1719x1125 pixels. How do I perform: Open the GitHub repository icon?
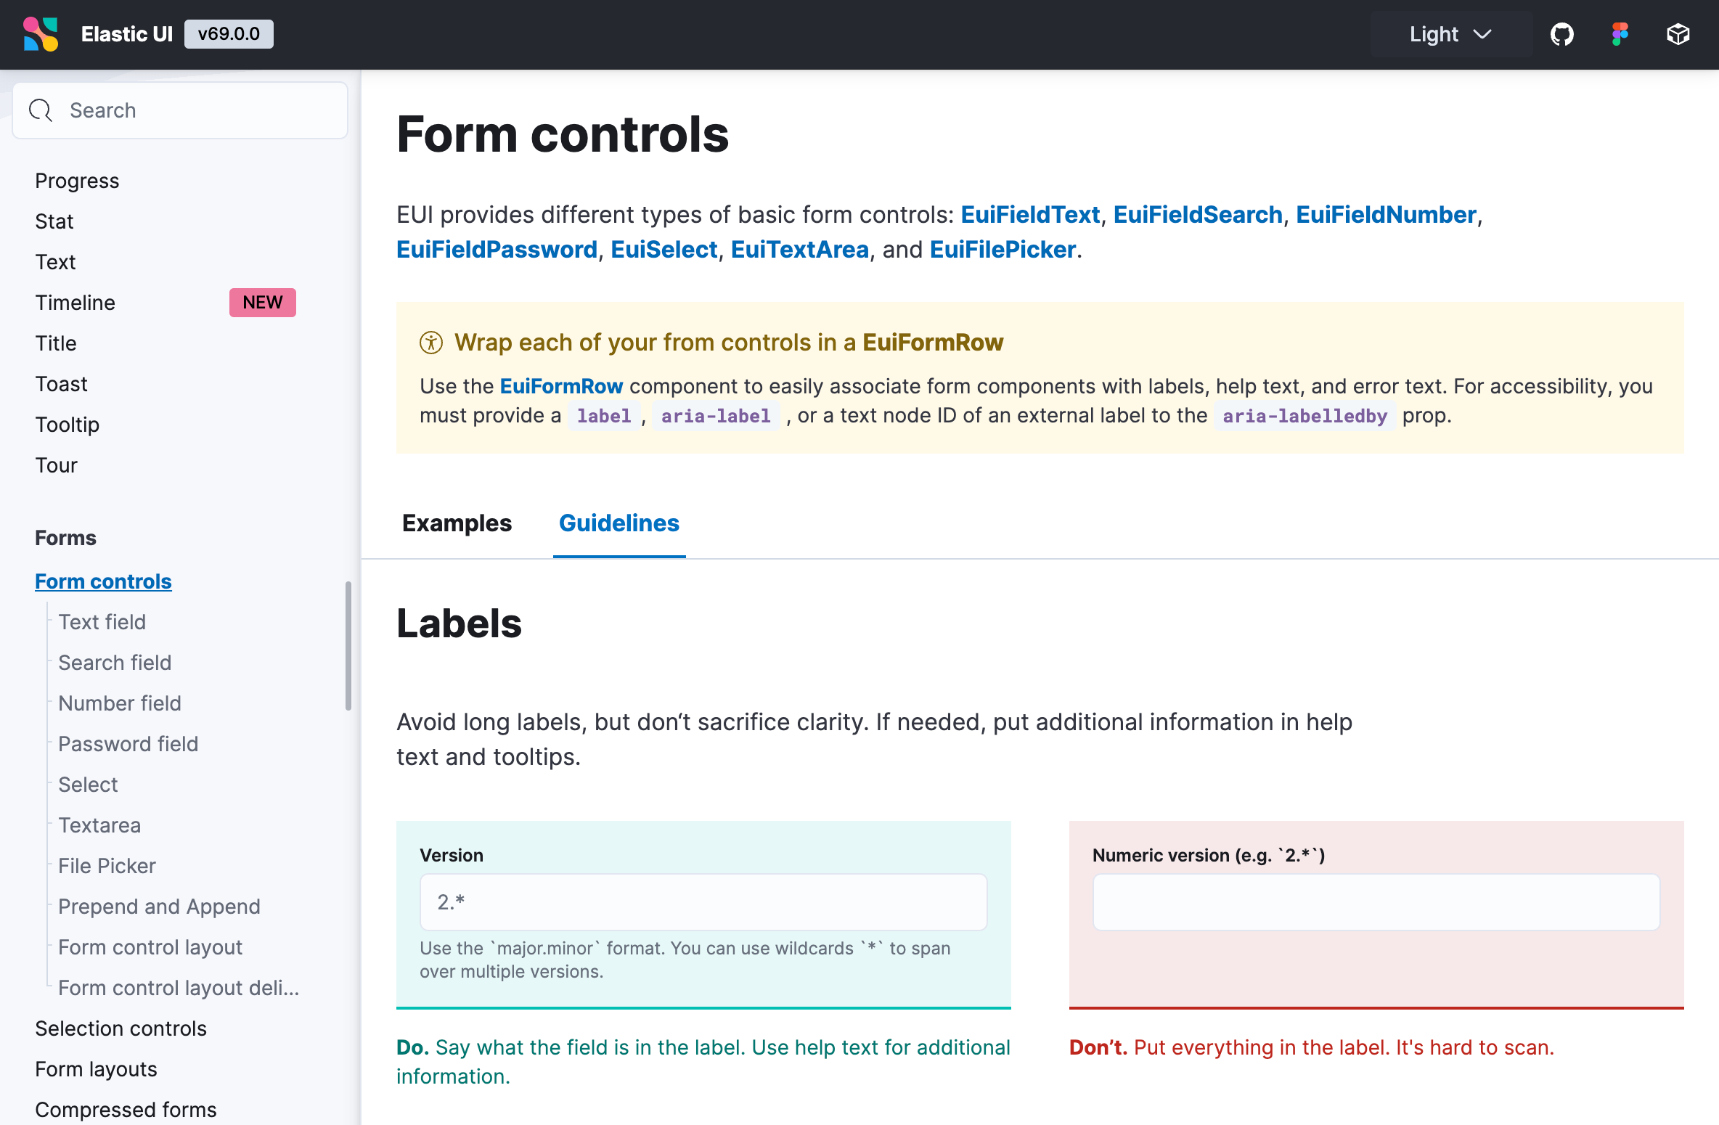point(1561,34)
